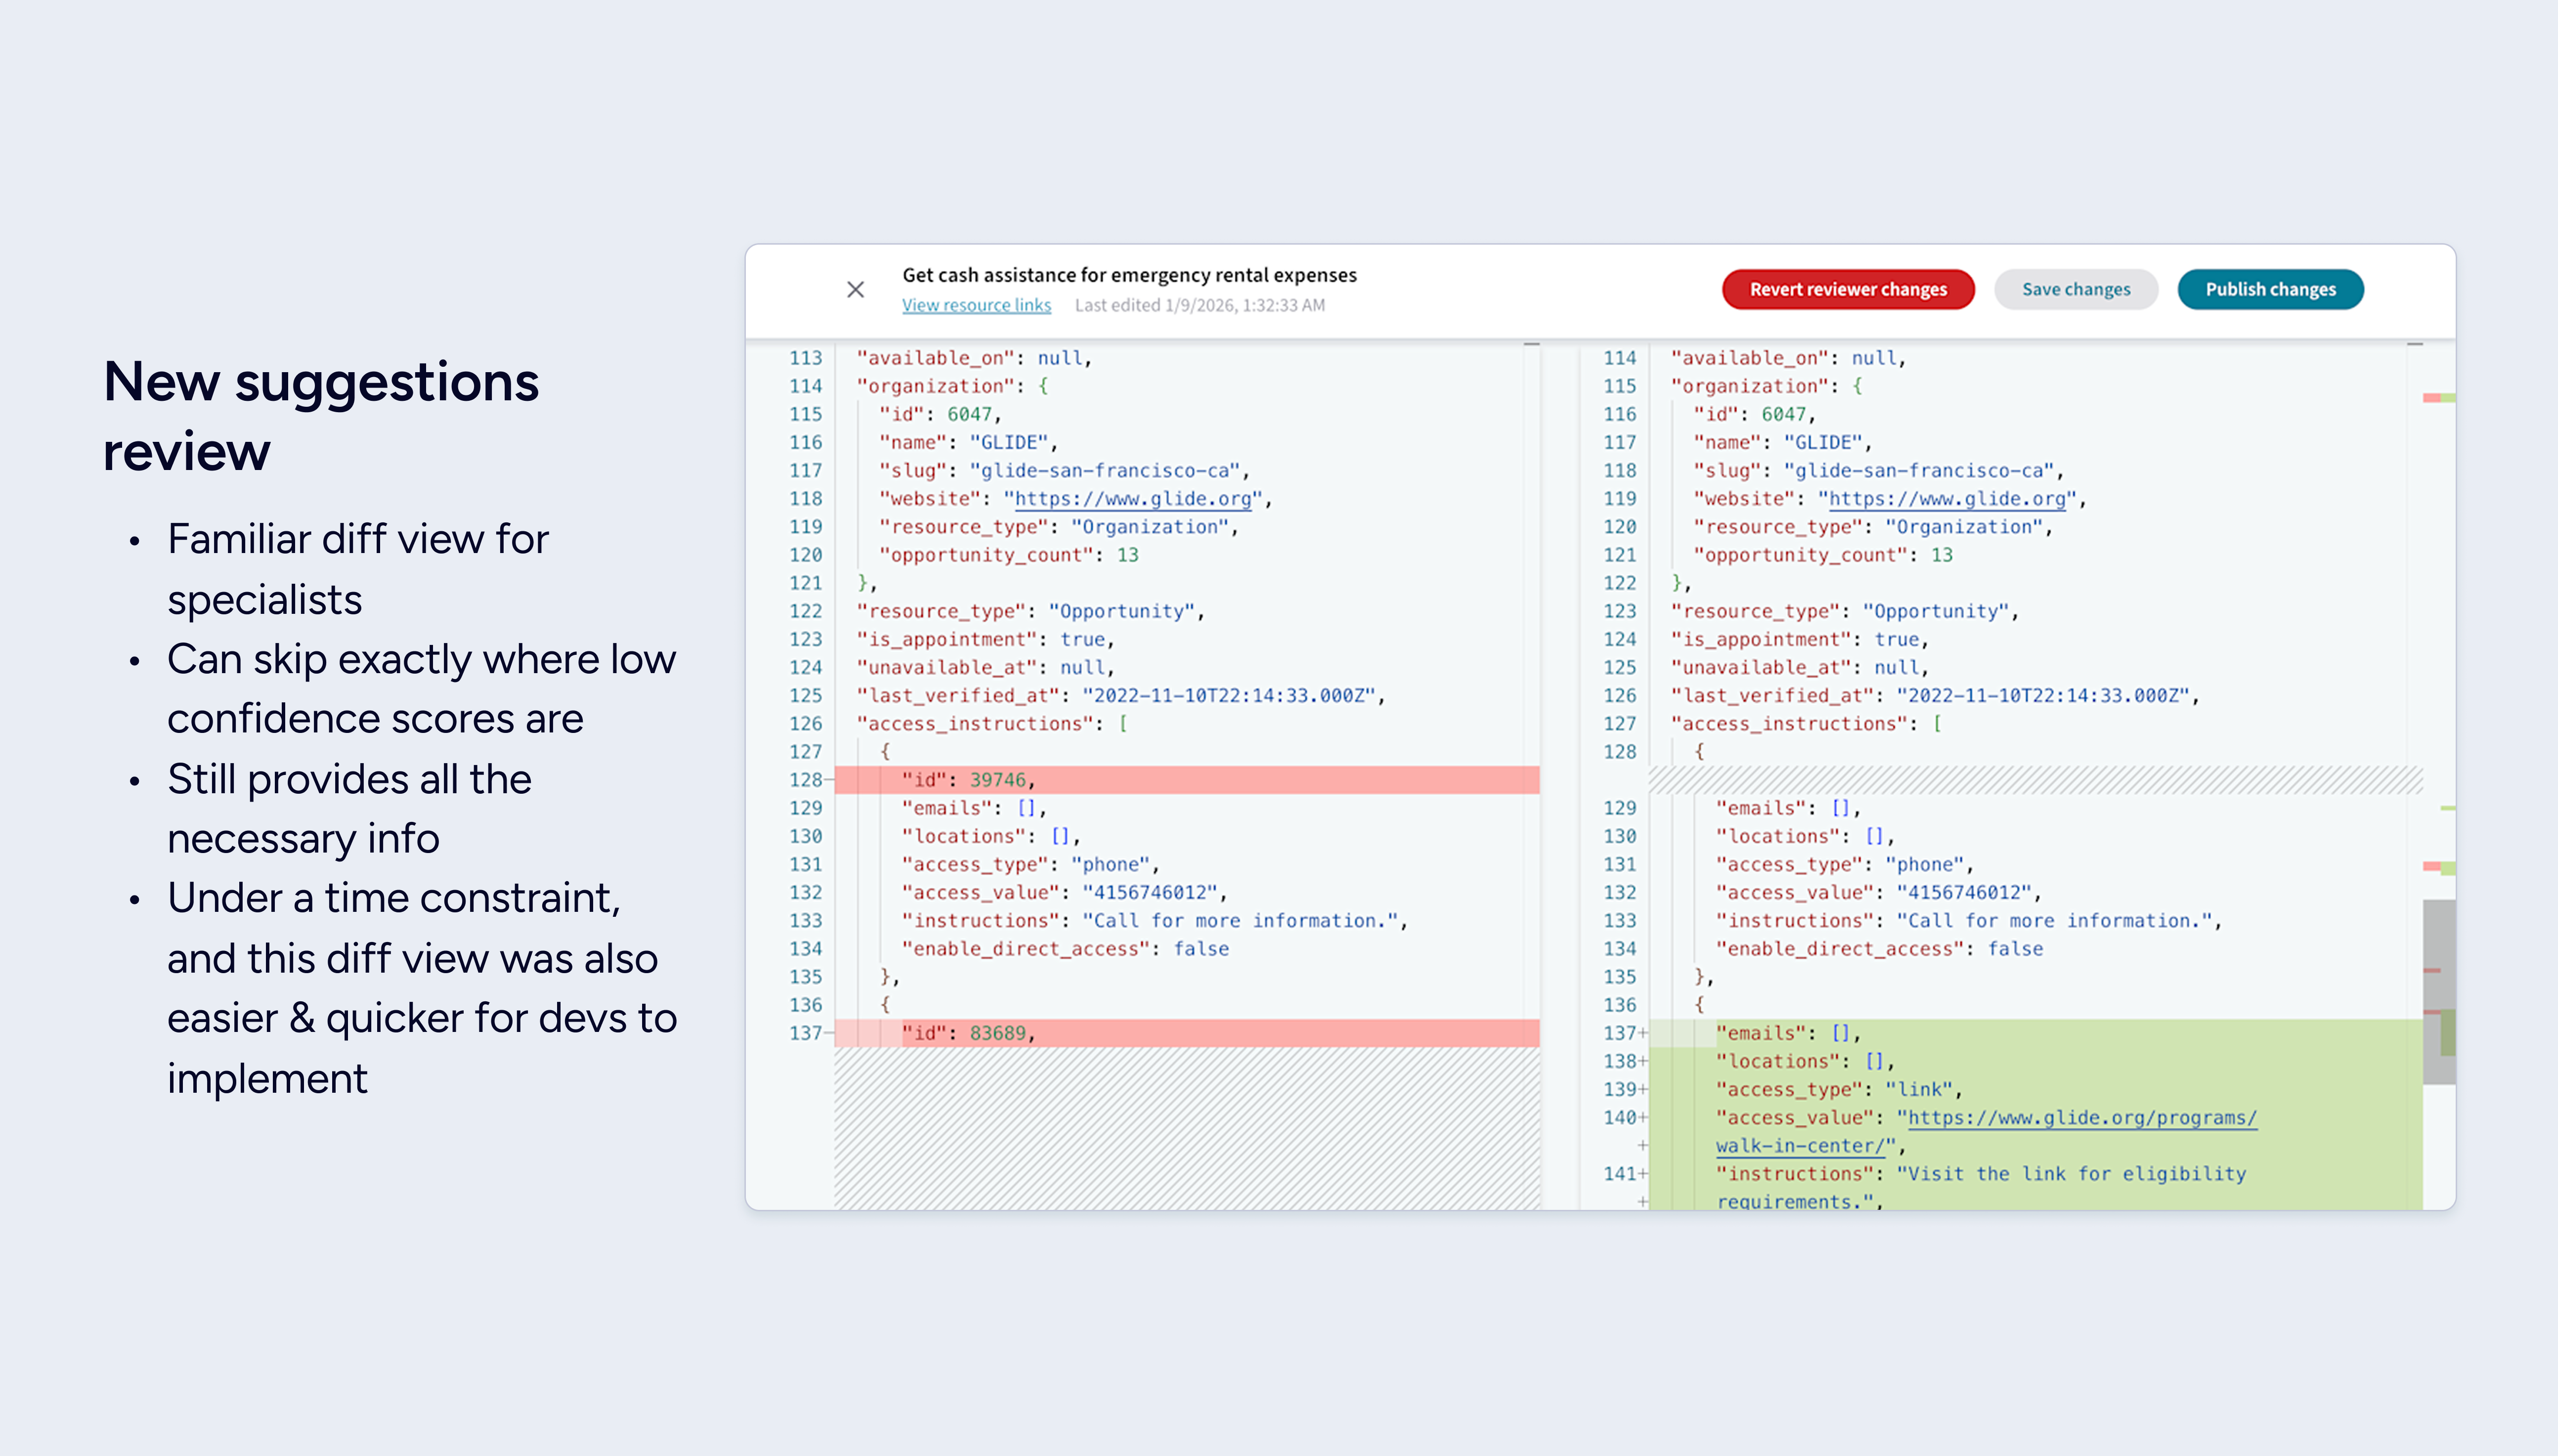The image size is (2558, 1456).
Task: Click the "name": "GLIDE" line in left pane
Action: pos(968,442)
